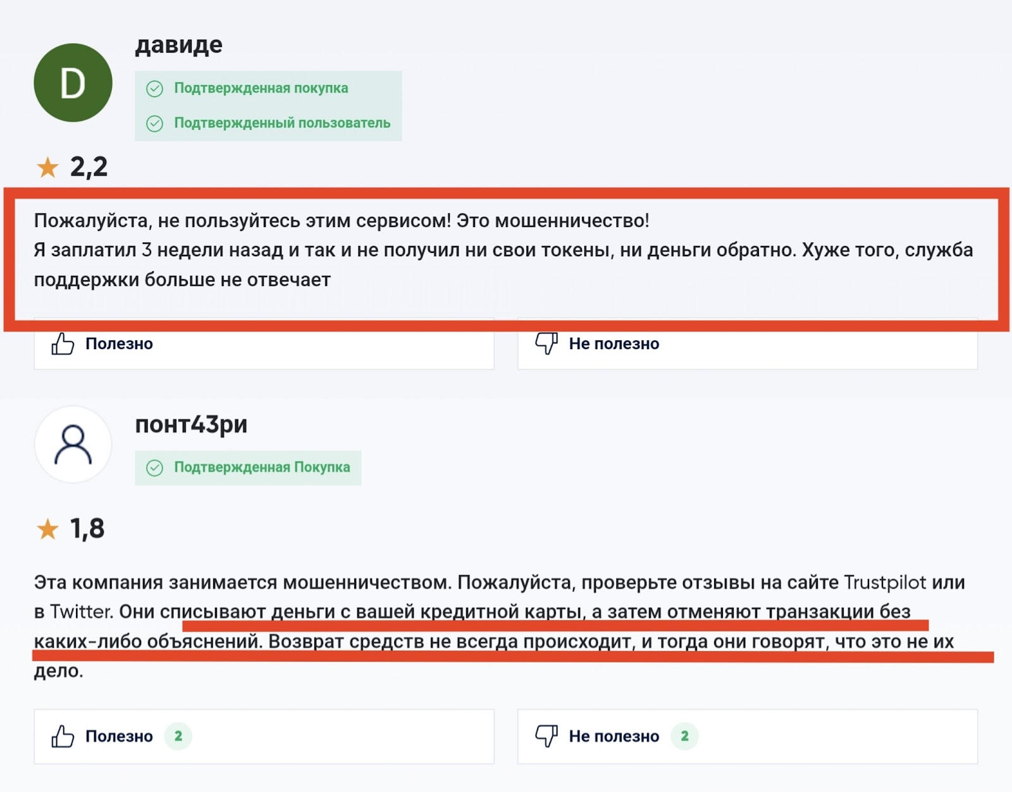The image size is (1012, 792).
Task: Click the default profile avatar of понт43ри
Action: (x=73, y=445)
